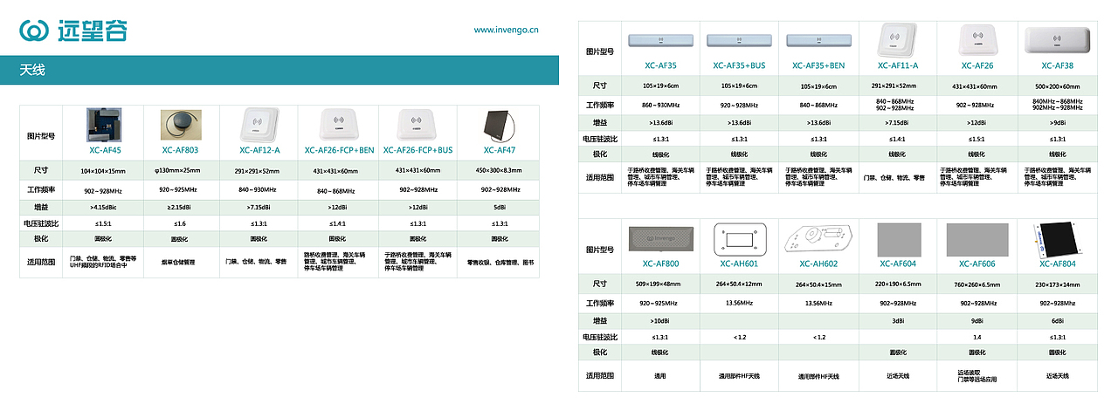Click the round XC-AF803 antenna photo

point(181,125)
